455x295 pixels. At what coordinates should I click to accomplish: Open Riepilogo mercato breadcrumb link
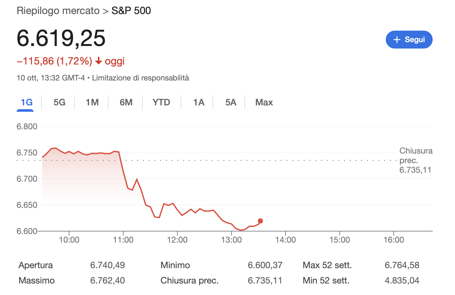[58, 11]
